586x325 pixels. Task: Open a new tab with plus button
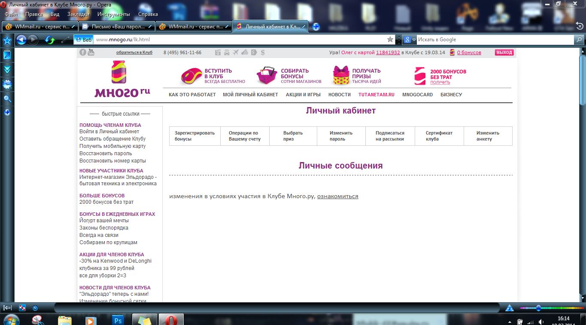coord(316,27)
